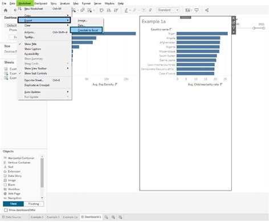Click the highlight pencil toolbar icon
The image size is (270, 222).
coord(126,10)
